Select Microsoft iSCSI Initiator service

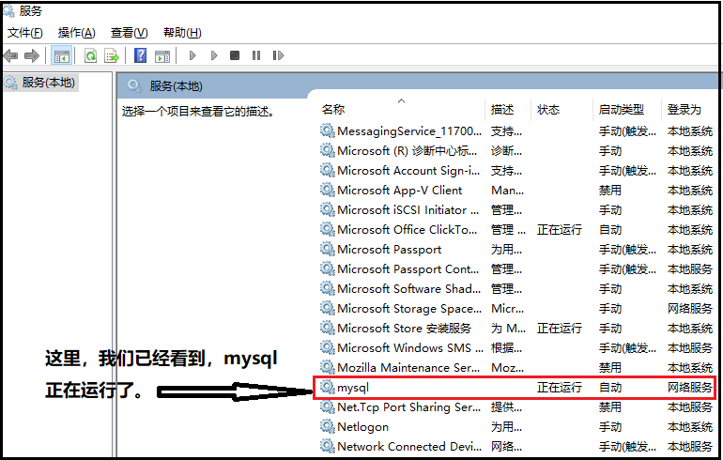click(516, 210)
